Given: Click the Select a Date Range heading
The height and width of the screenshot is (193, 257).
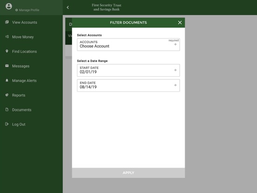Looking at the screenshot, I should click(92, 61).
